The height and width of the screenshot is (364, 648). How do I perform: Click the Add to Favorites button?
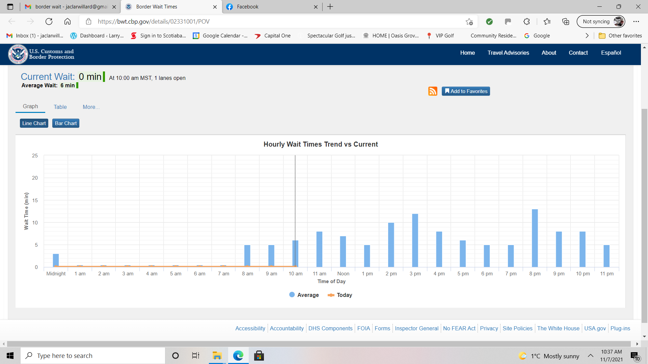(x=466, y=91)
